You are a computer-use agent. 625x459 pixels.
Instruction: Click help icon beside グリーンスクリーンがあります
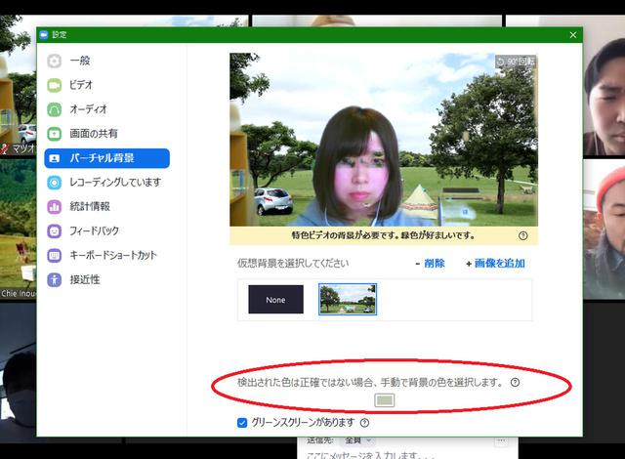tap(364, 423)
